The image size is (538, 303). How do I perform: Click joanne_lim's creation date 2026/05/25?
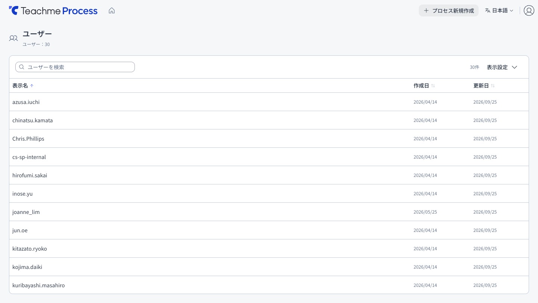(x=425, y=212)
